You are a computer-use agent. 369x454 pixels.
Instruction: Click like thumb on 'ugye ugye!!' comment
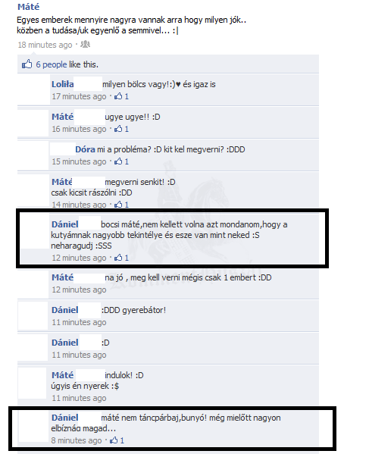click(118, 129)
